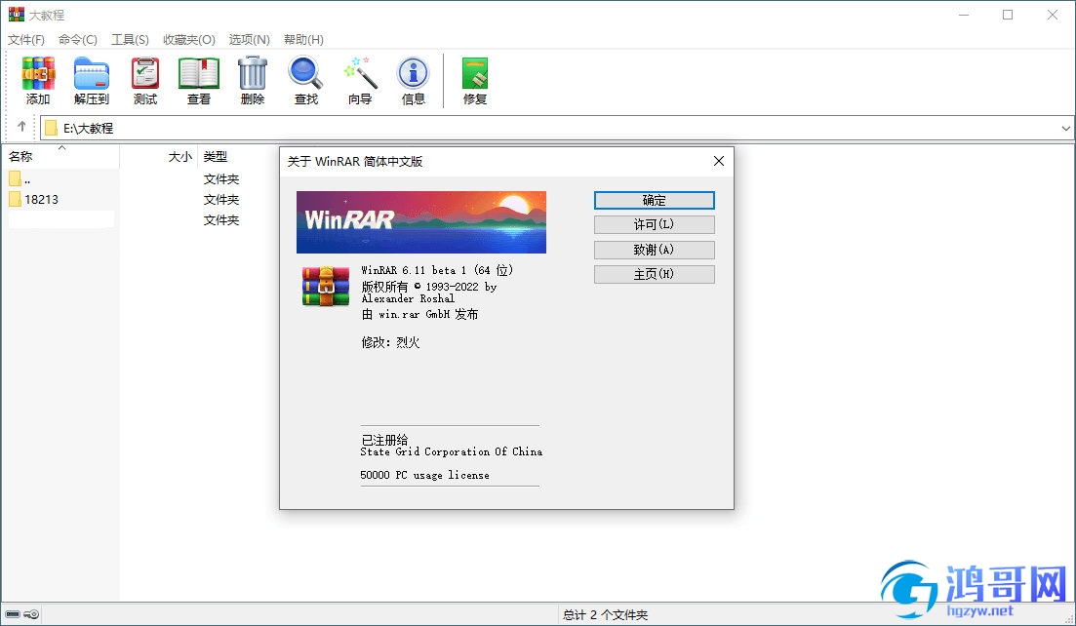
Task: Open the Favorites (收藏夹) menu
Action: pos(188,40)
